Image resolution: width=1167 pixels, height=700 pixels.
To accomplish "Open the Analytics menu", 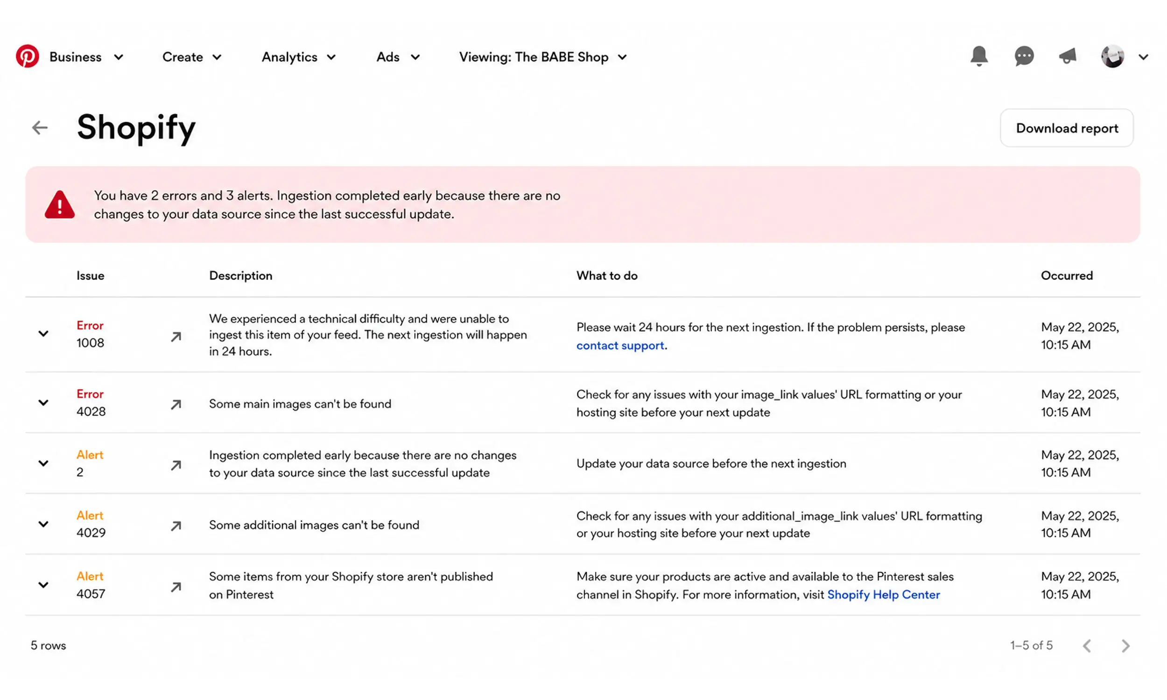I will [x=299, y=57].
